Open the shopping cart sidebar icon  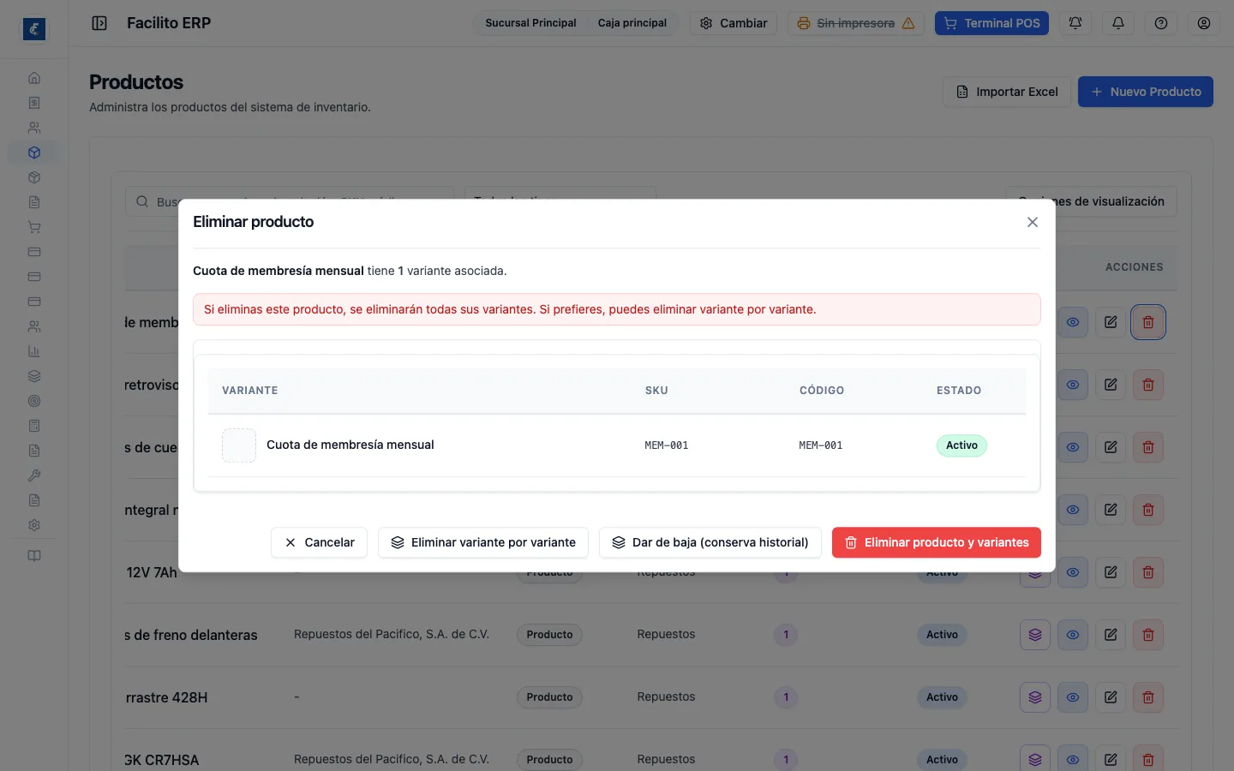[x=34, y=227]
